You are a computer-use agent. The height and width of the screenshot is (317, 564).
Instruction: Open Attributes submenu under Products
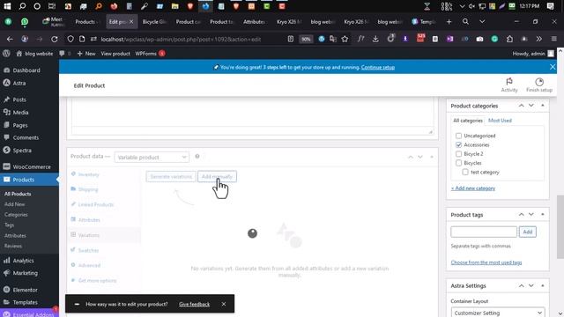point(15,236)
